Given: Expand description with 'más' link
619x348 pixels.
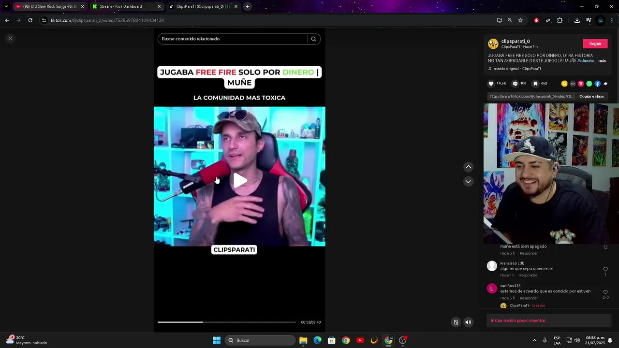Looking at the screenshot, I should pos(602,61).
